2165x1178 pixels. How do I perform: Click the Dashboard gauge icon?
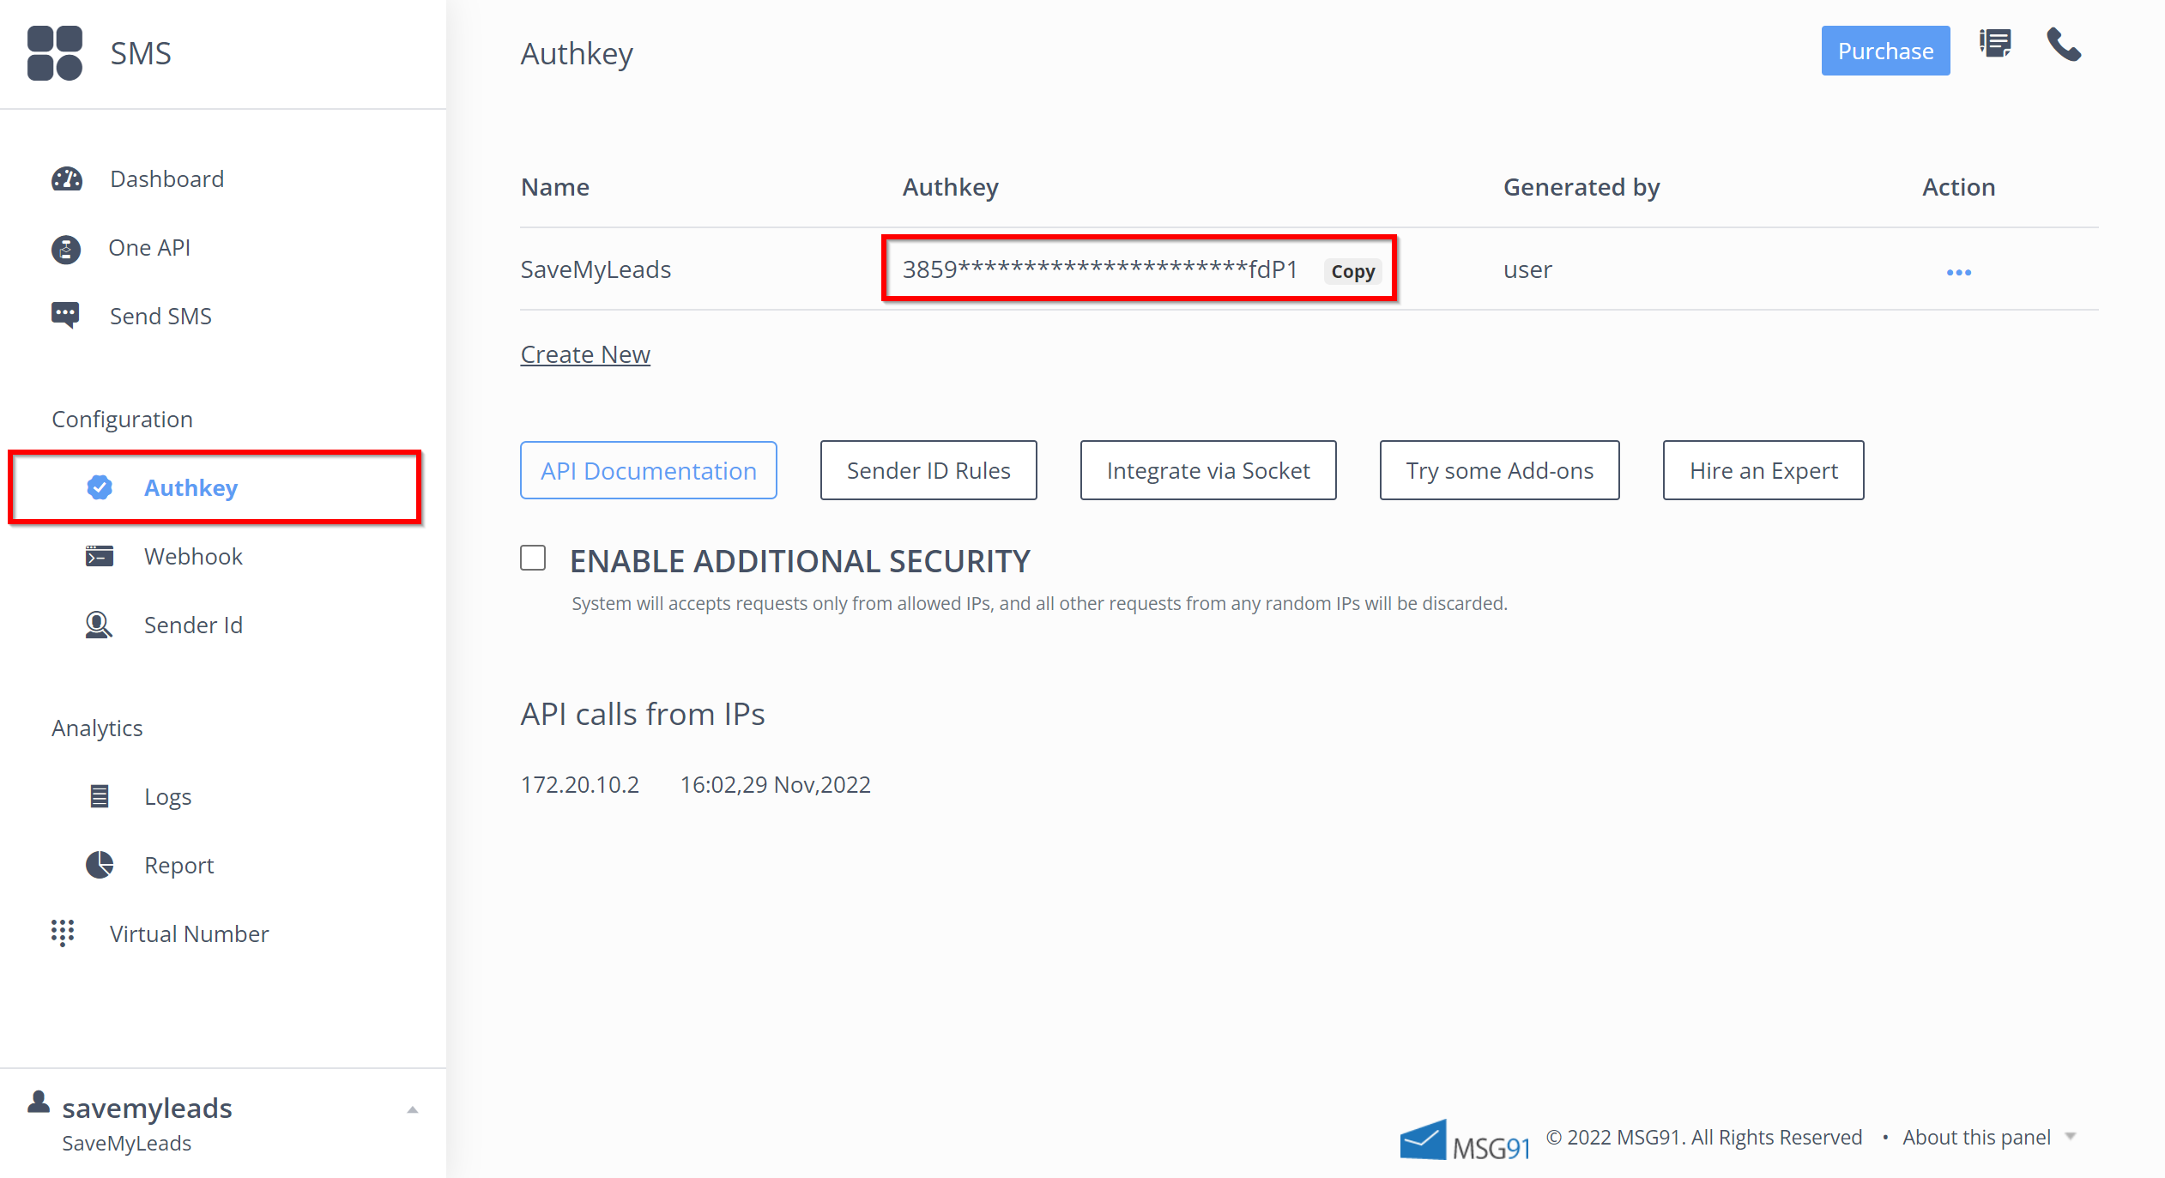click(67, 178)
